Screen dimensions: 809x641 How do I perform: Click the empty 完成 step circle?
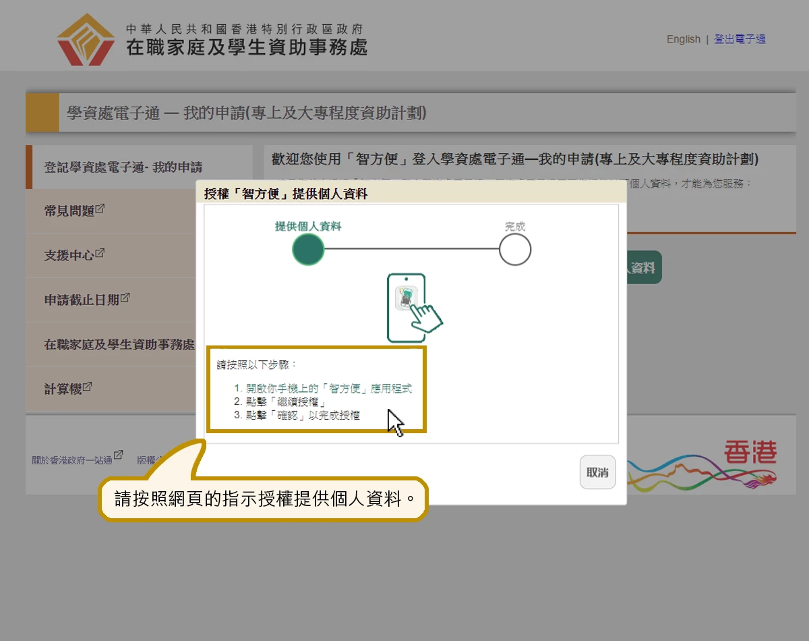click(515, 250)
